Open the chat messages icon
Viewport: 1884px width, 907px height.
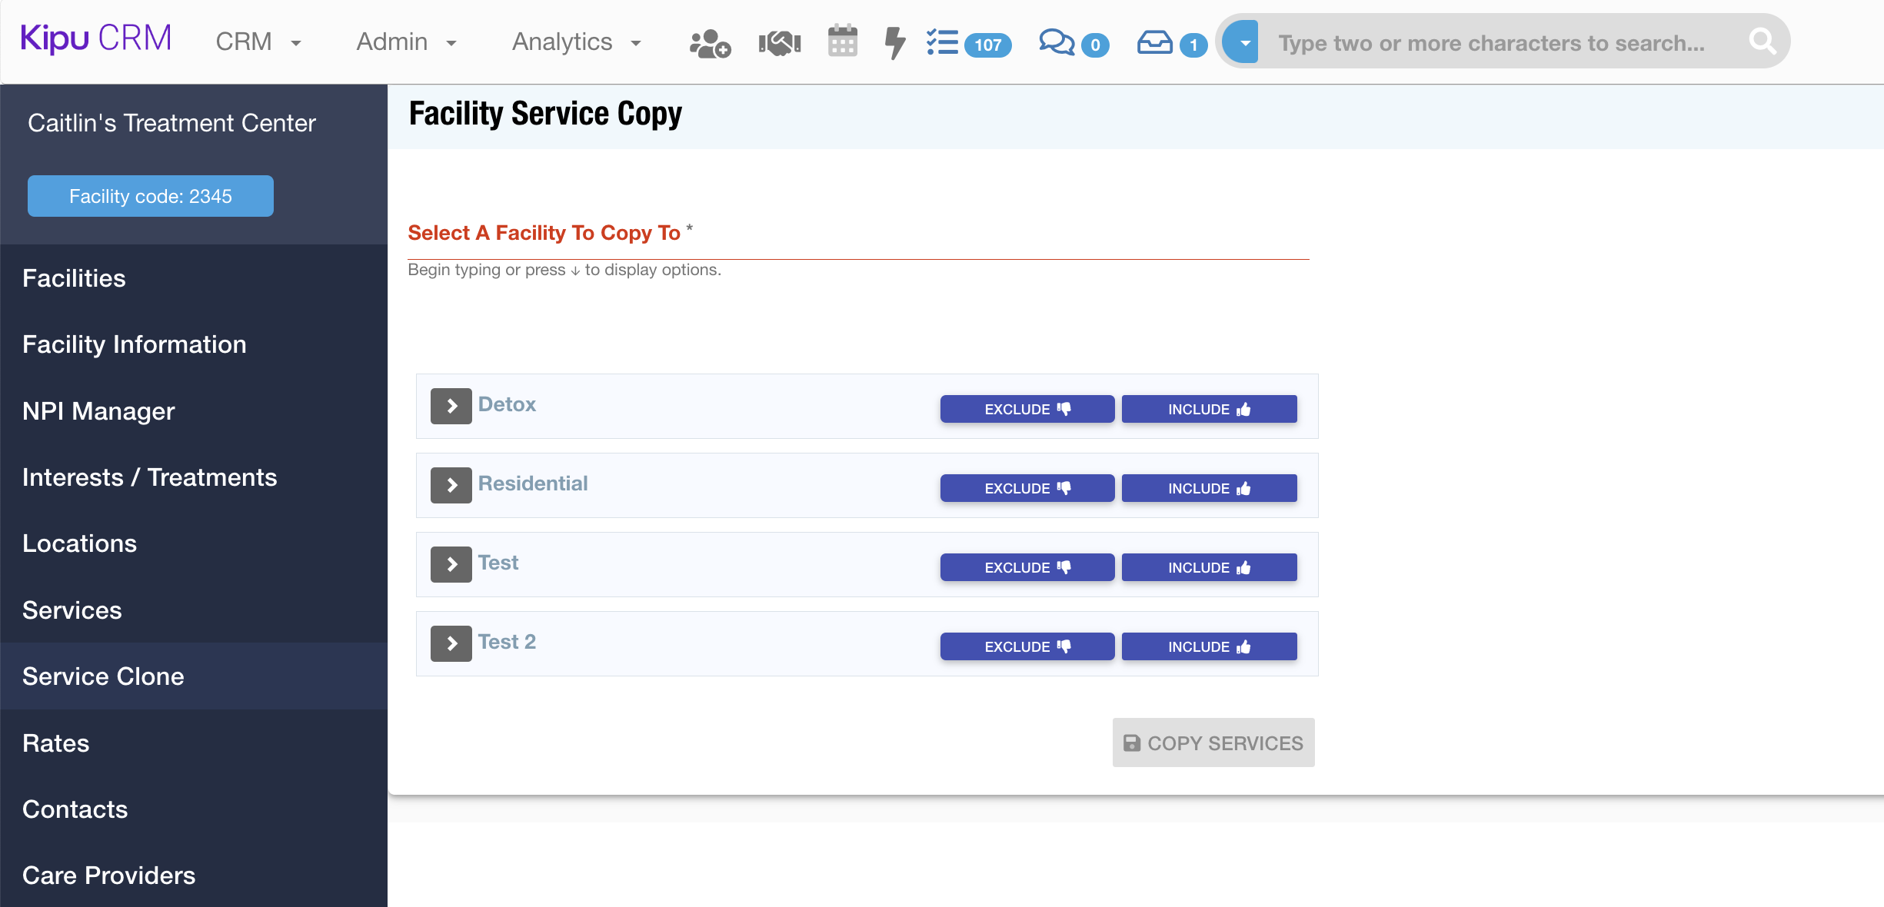click(1057, 42)
